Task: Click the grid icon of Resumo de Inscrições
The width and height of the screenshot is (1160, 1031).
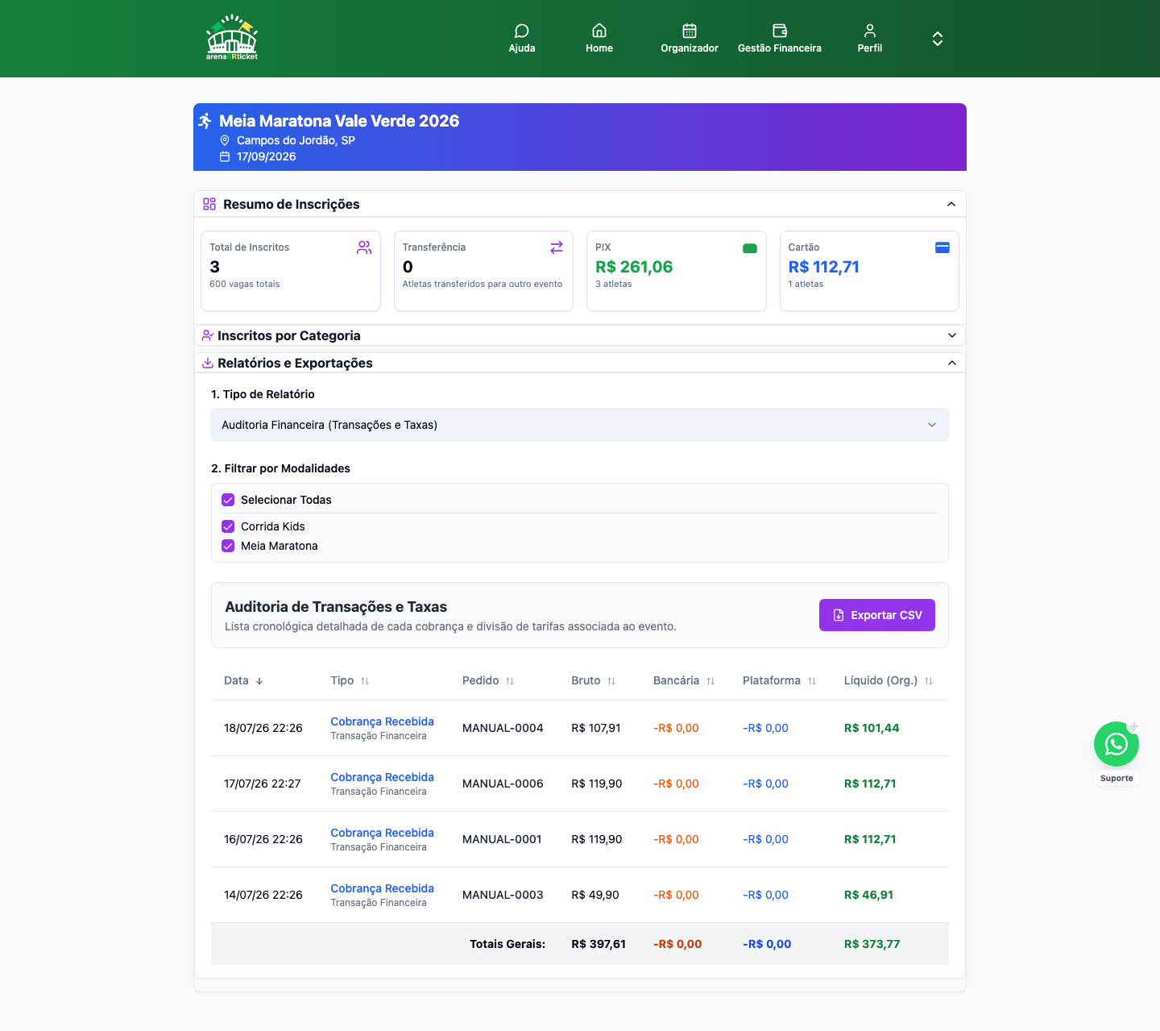Action: point(209,204)
